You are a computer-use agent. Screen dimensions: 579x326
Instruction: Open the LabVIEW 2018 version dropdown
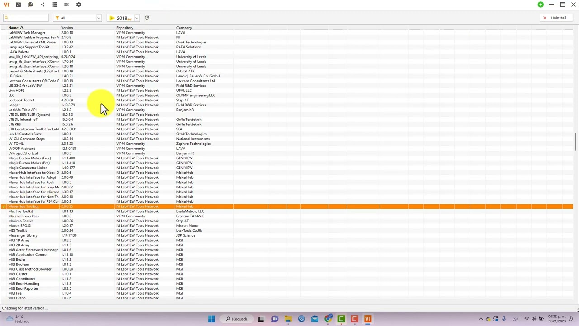pyautogui.click(x=123, y=18)
